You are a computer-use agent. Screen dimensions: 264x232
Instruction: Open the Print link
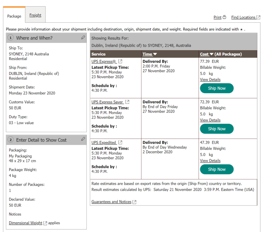(217, 17)
